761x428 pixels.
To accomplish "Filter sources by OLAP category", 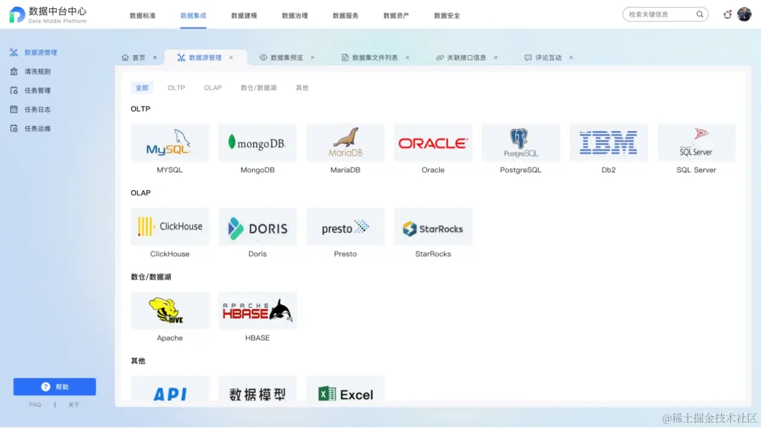I will coord(212,87).
